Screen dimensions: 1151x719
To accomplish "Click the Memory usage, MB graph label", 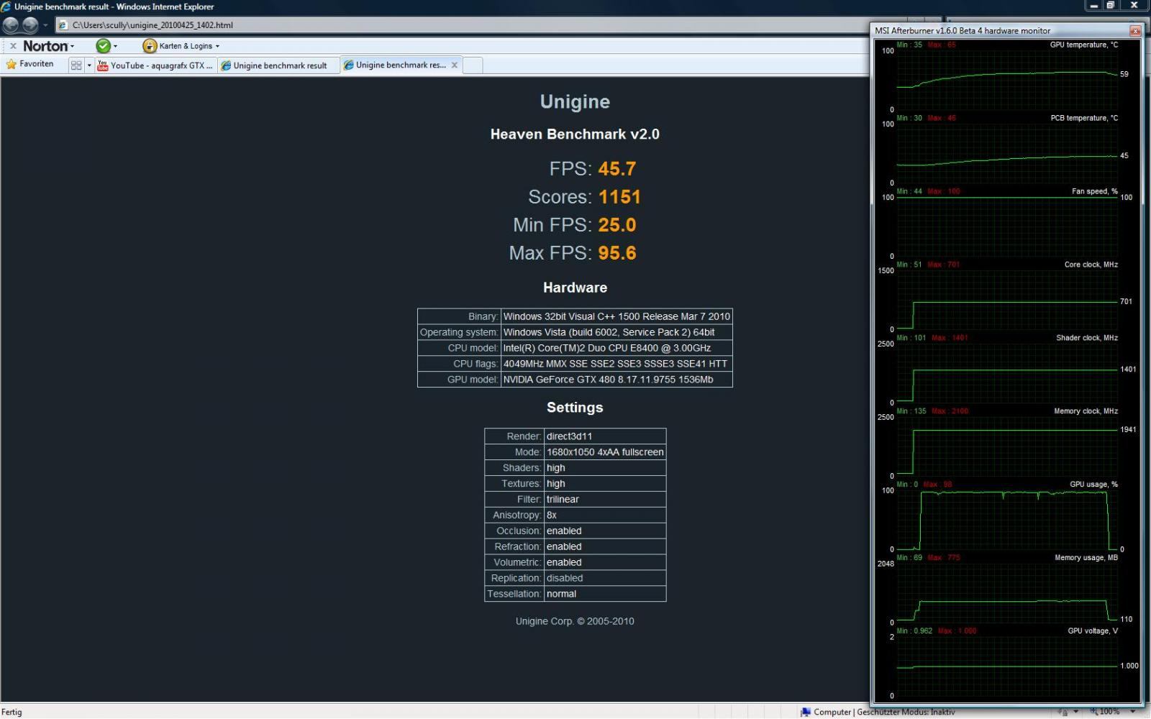I will click(x=1086, y=558).
